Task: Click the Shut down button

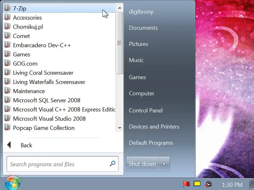Action: (142, 164)
